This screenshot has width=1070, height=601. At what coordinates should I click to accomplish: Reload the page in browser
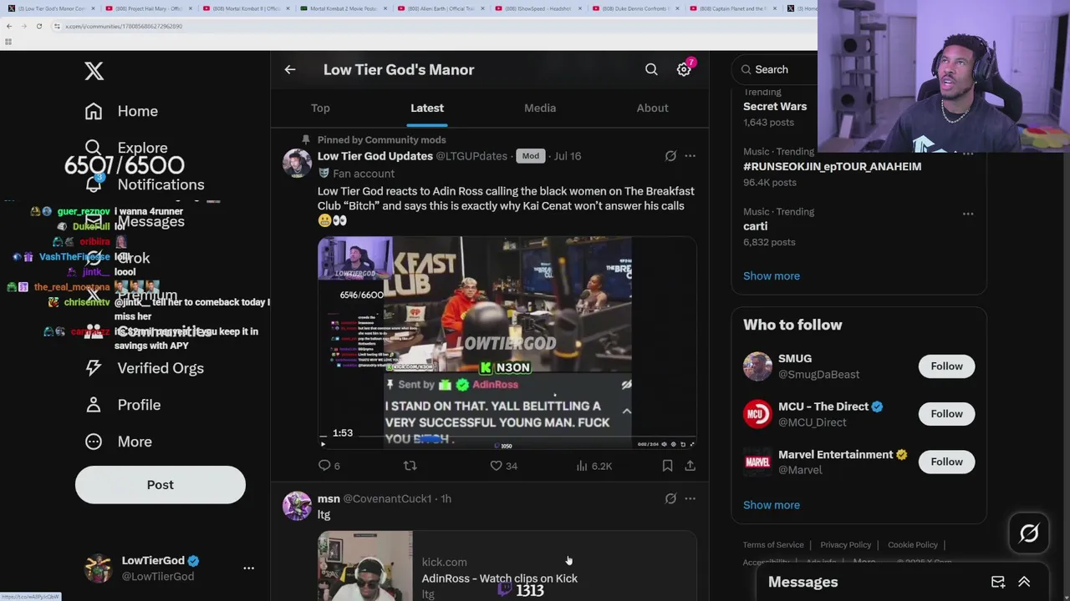[38, 26]
